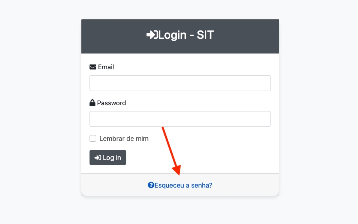Screen dimensions: 358x224
Task: Click empty space in the dark card header
Action: [246, 36]
